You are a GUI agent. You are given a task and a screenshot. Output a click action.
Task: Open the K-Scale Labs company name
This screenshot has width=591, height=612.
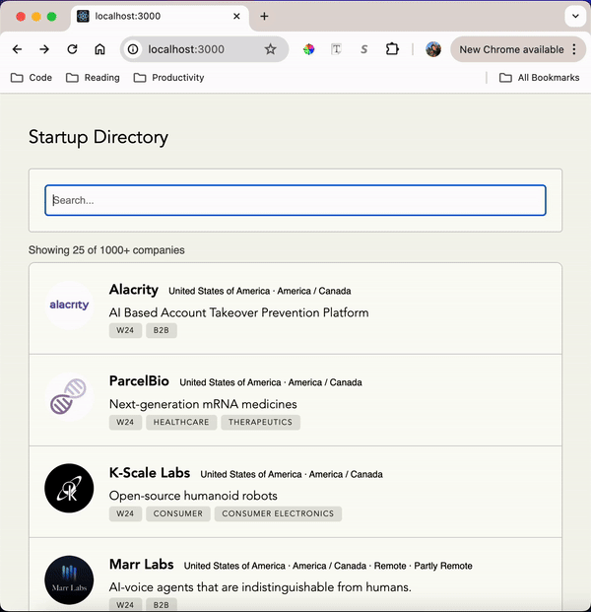150,473
